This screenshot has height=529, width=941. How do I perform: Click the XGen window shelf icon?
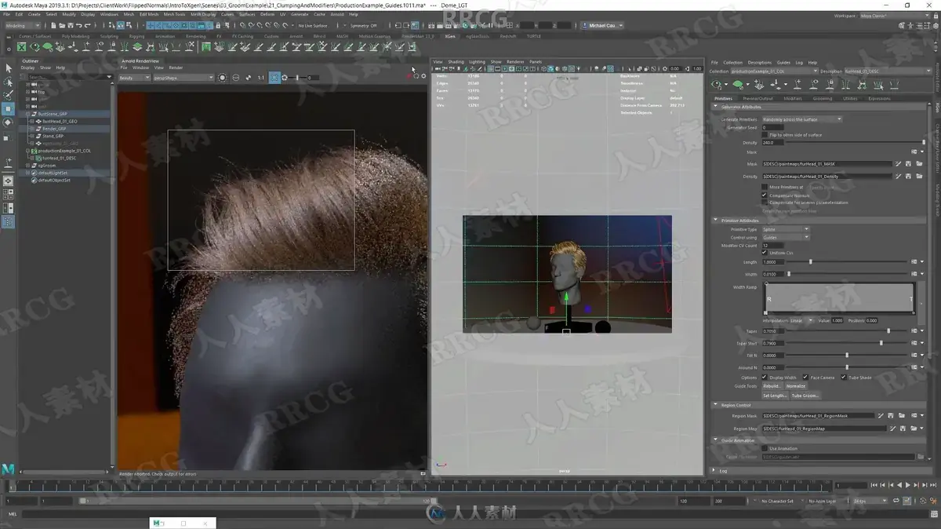(x=22, y=47)
